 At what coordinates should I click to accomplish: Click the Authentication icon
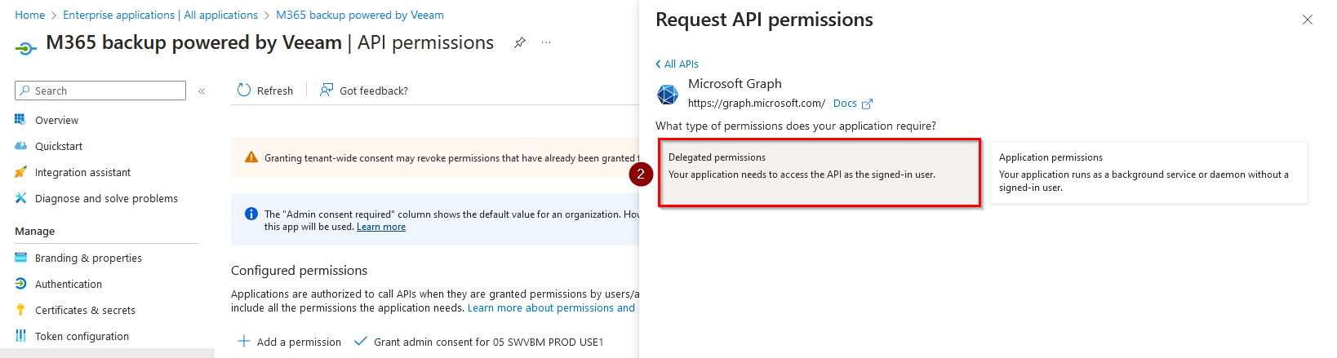tap(20, 284)
